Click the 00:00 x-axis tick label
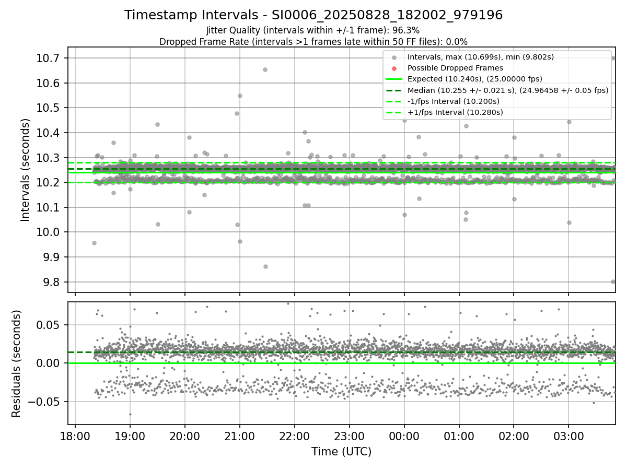 point(404,437)
